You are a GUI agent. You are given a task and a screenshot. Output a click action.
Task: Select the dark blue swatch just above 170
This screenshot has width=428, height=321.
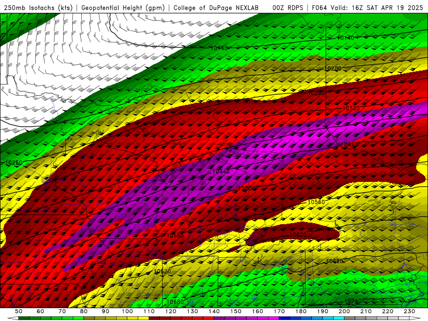[285, 318]
